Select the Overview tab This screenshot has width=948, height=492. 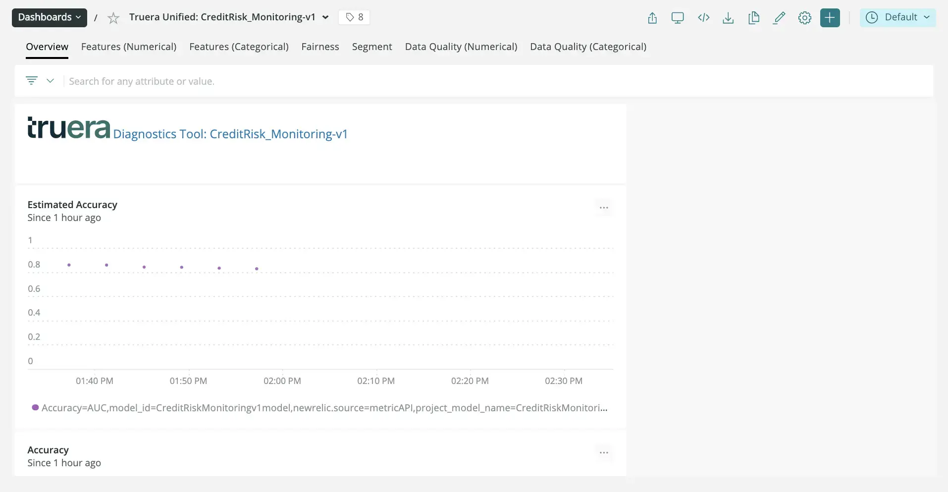click(47, 47)
